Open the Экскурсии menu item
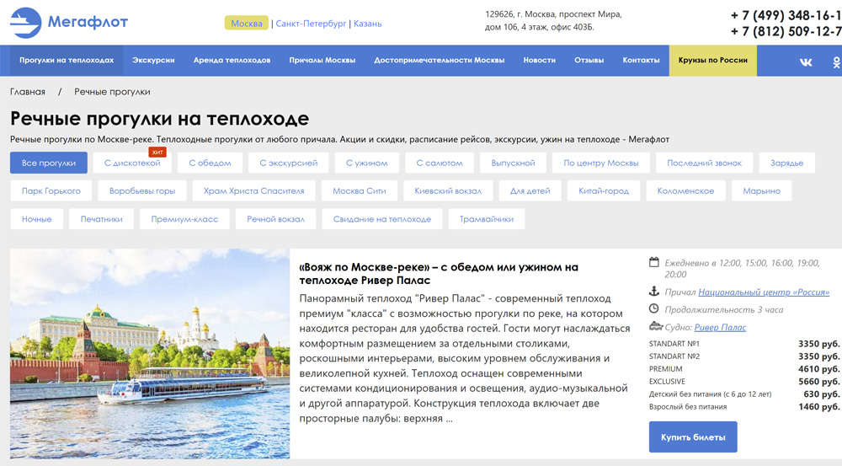This screenshot has width=842, height=466. 153,60
